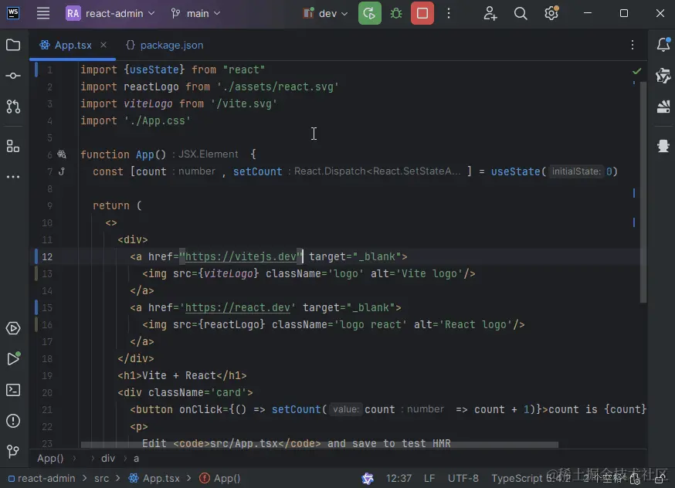Click the green Rerun button
Viewport: 675px width, 488px height.
(370, 13)
